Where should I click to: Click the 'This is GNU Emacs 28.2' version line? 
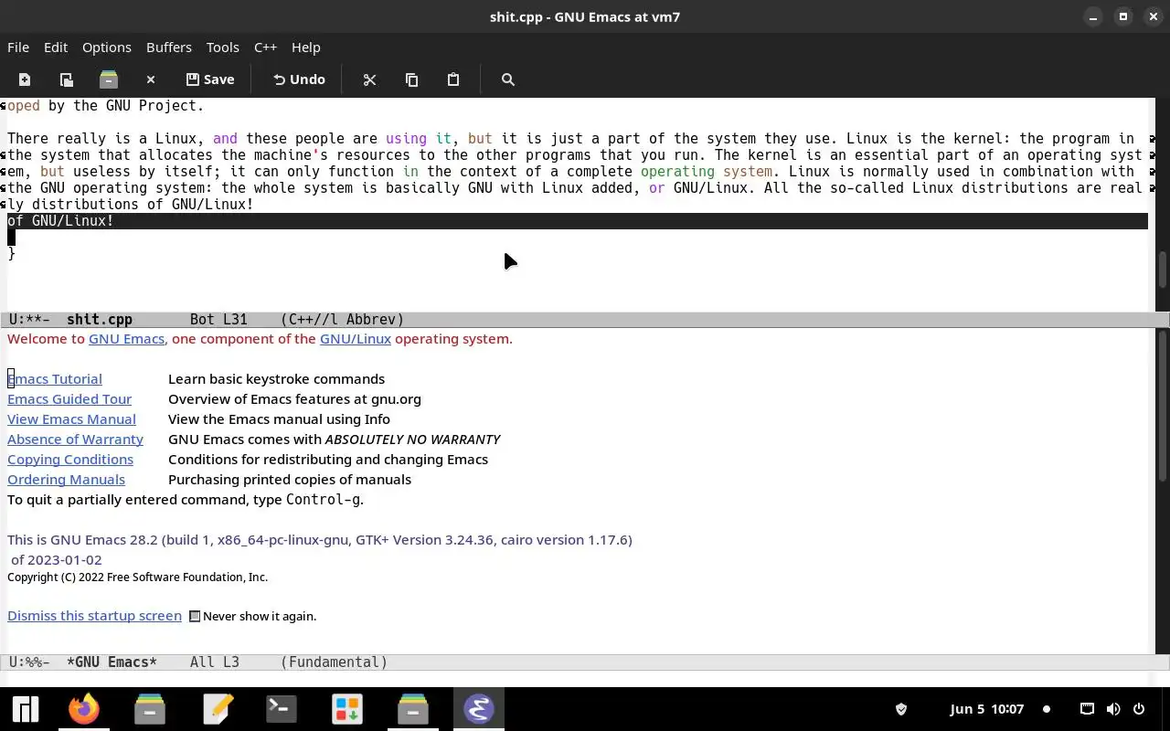coord(320,539)
